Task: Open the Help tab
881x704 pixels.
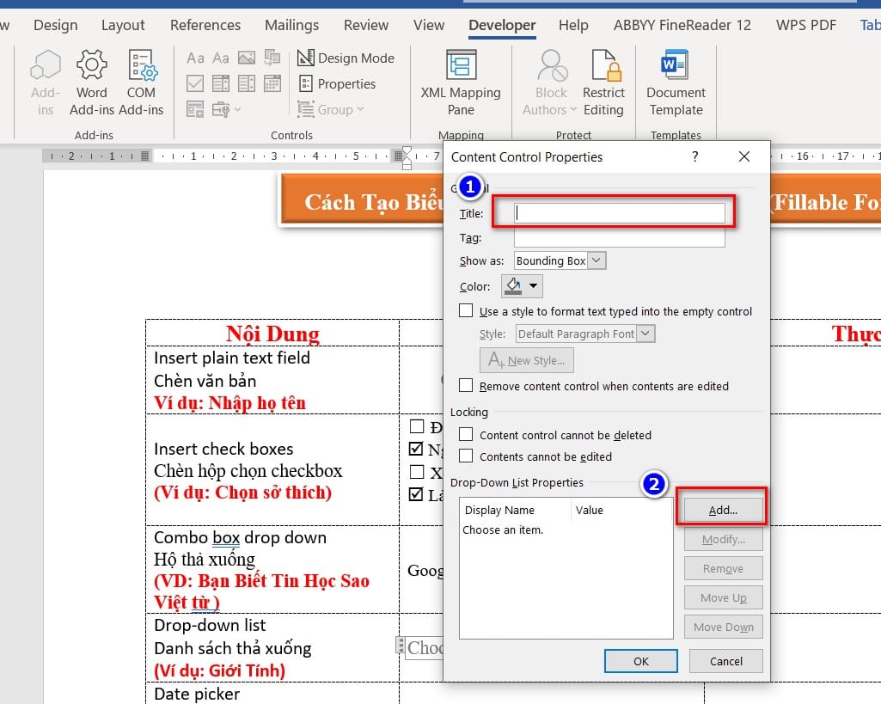Action: 573,25
